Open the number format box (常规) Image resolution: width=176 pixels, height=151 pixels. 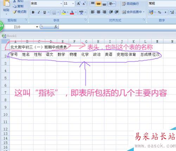pyautogui.click(x=162, y=4)
